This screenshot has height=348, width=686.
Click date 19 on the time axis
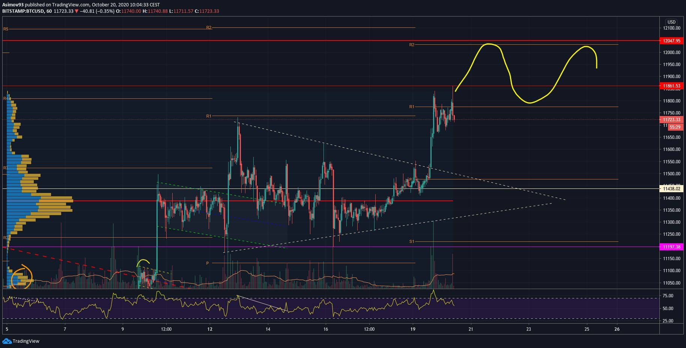pos(413,329)
